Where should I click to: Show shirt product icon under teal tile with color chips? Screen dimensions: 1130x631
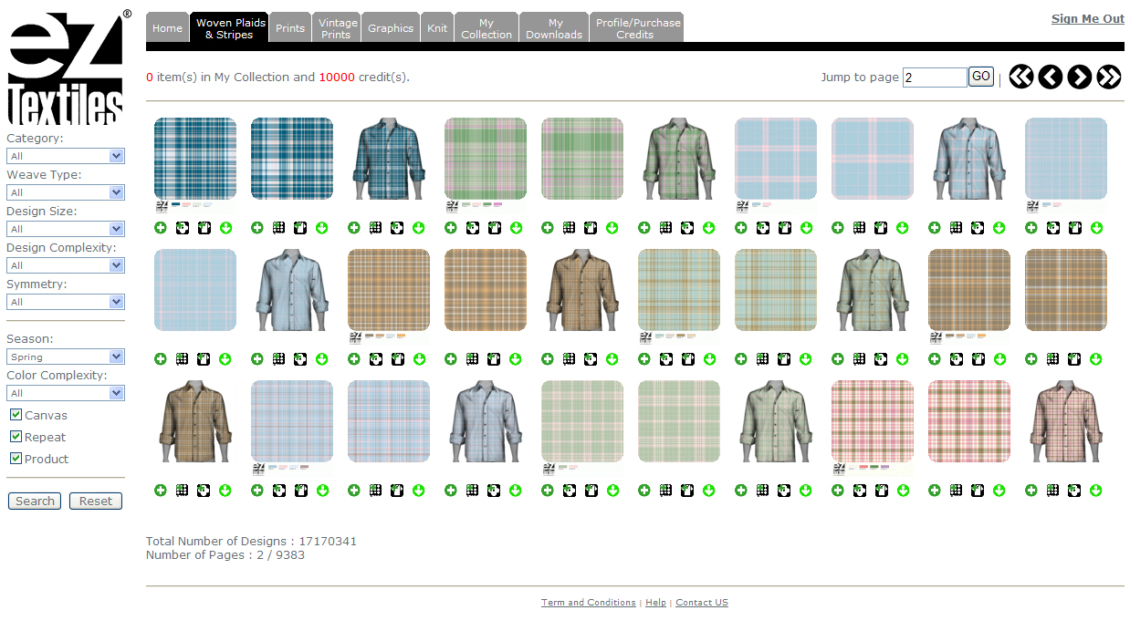[x=204, y=228]
